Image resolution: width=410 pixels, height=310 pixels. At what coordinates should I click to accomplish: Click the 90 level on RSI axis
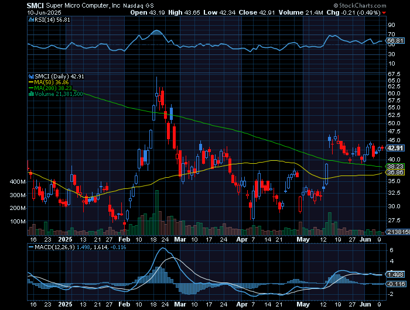pyautogui.click(x=391, y=25)
